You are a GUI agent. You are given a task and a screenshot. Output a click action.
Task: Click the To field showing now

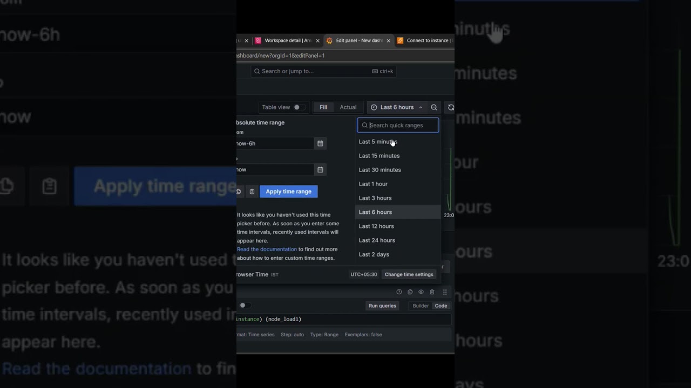275,169
